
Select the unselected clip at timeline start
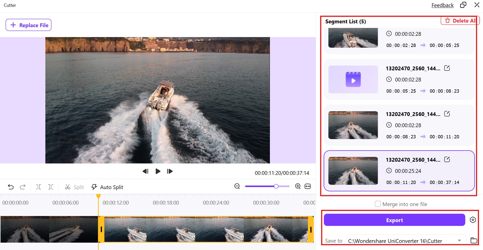pyautogui.click(x=49, y=229)
